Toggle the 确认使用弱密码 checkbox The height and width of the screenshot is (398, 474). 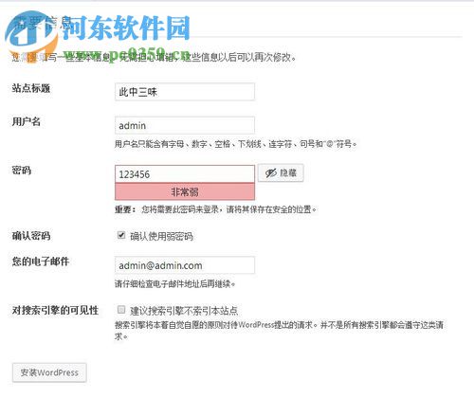tap(121, 235)
